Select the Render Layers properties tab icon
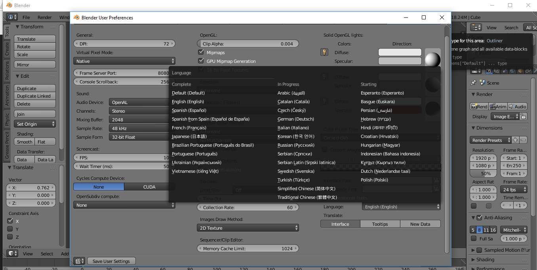537x270 pixels. (497, 71)
